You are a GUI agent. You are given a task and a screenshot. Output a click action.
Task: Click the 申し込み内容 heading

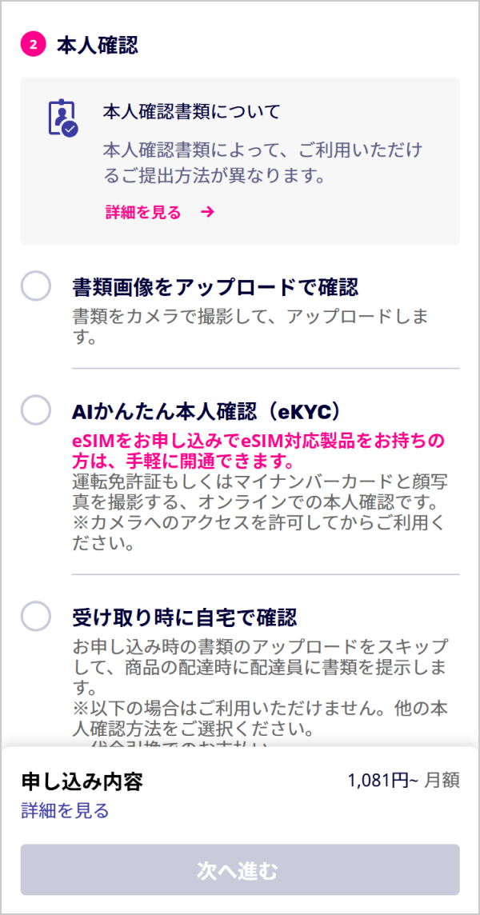[x=82, y=781]
